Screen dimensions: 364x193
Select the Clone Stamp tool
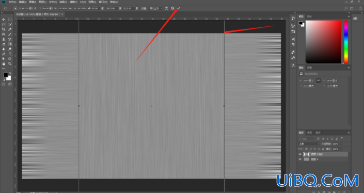4,39
